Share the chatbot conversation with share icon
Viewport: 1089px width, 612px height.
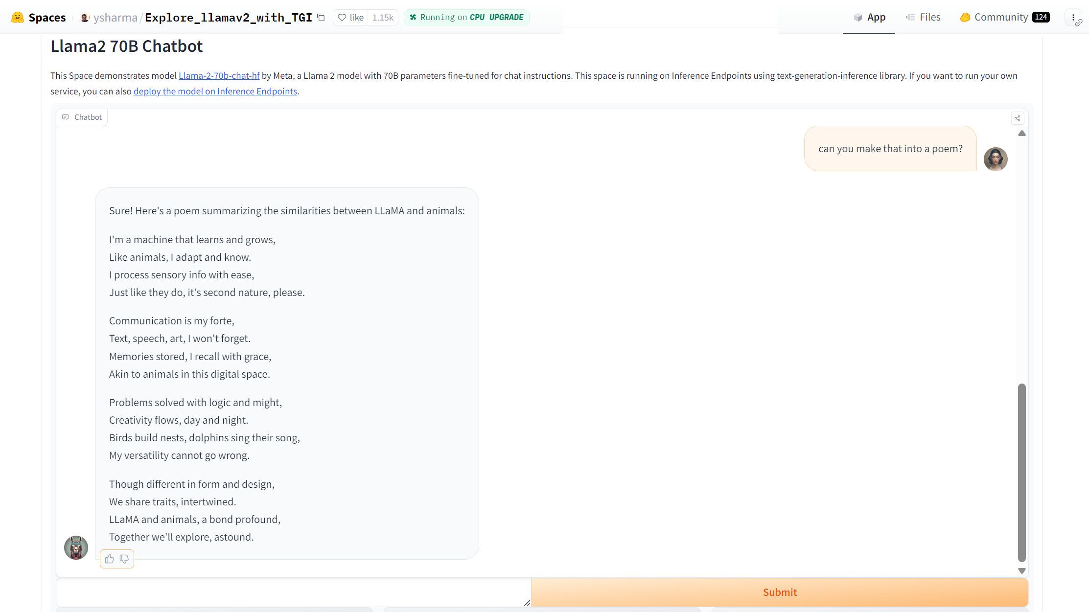pyautogui.click(x=1018, y=118)
